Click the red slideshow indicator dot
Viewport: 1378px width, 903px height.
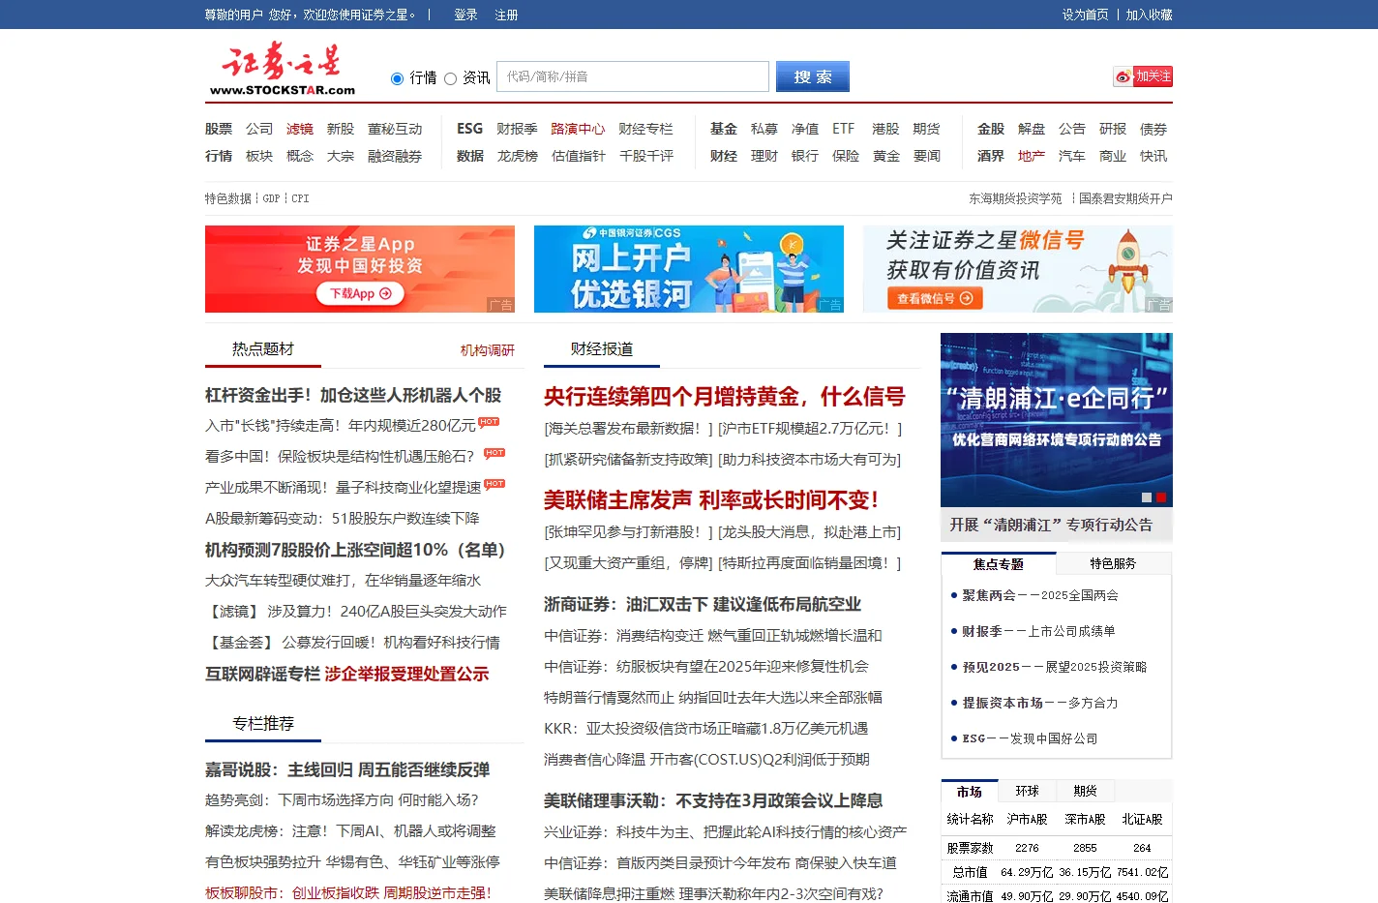pos(1161,497)
